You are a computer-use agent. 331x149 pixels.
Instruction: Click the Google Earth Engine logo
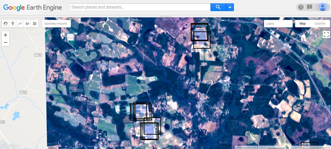coord(33,7)
